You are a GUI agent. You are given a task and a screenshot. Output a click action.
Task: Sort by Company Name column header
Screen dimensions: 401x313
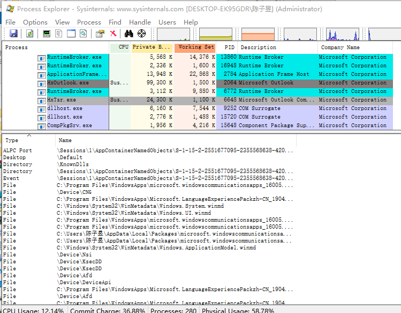(x=355, y=48)
